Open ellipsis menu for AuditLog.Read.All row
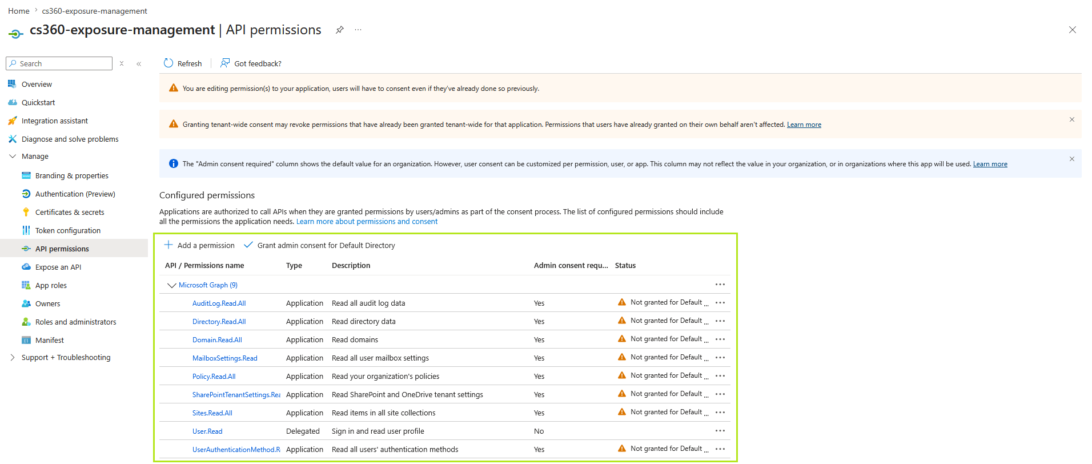1092x464 pixels. (720, 303)
